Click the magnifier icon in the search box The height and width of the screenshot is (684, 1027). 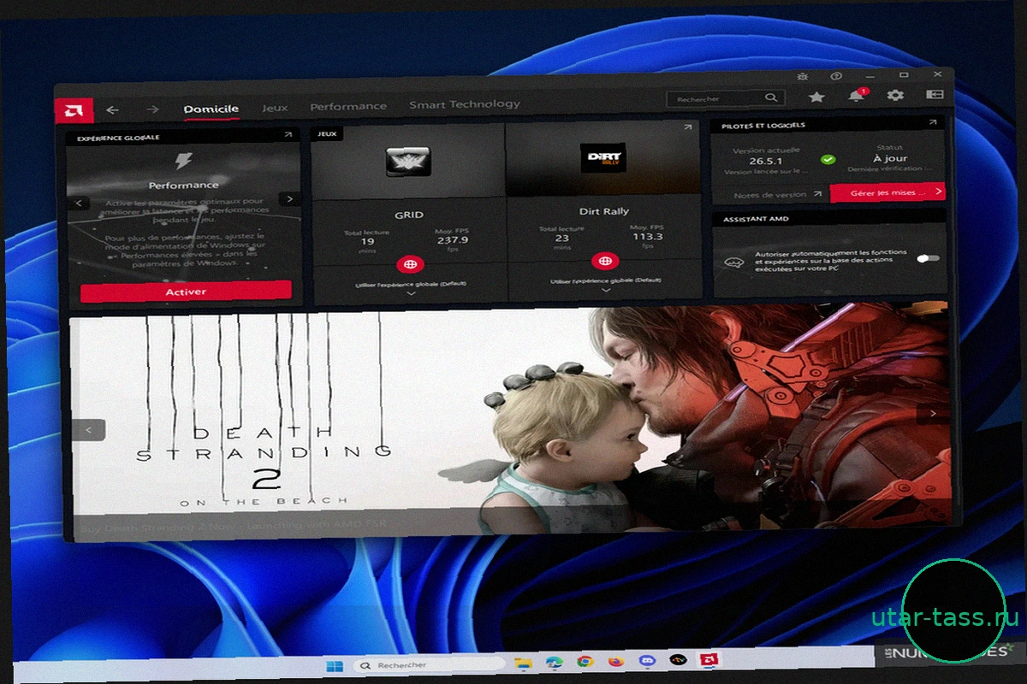tap(771, 98)
